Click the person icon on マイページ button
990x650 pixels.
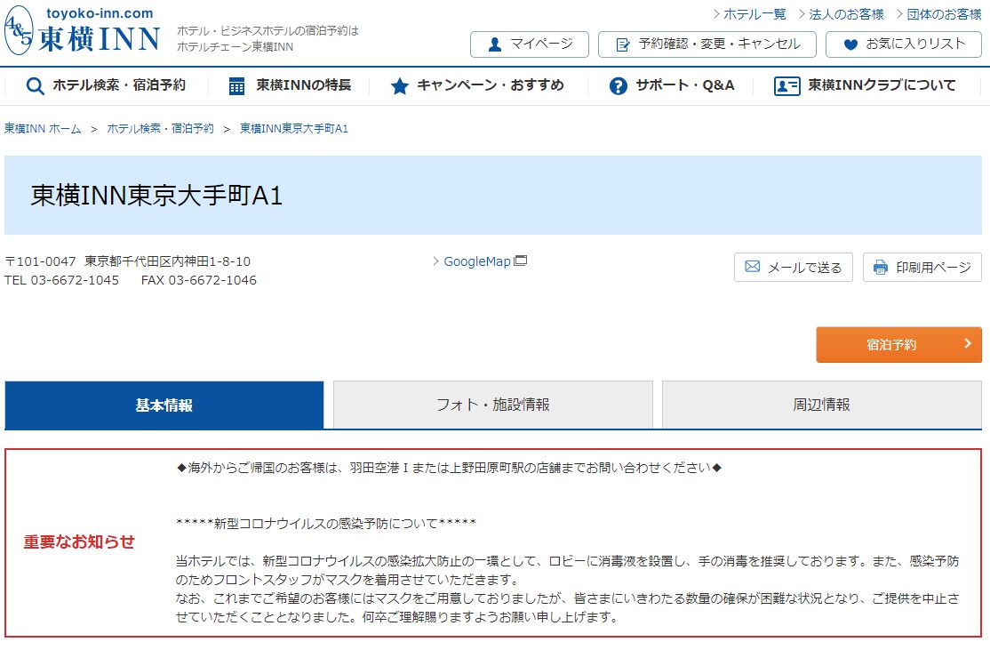(x=495, y=44)
